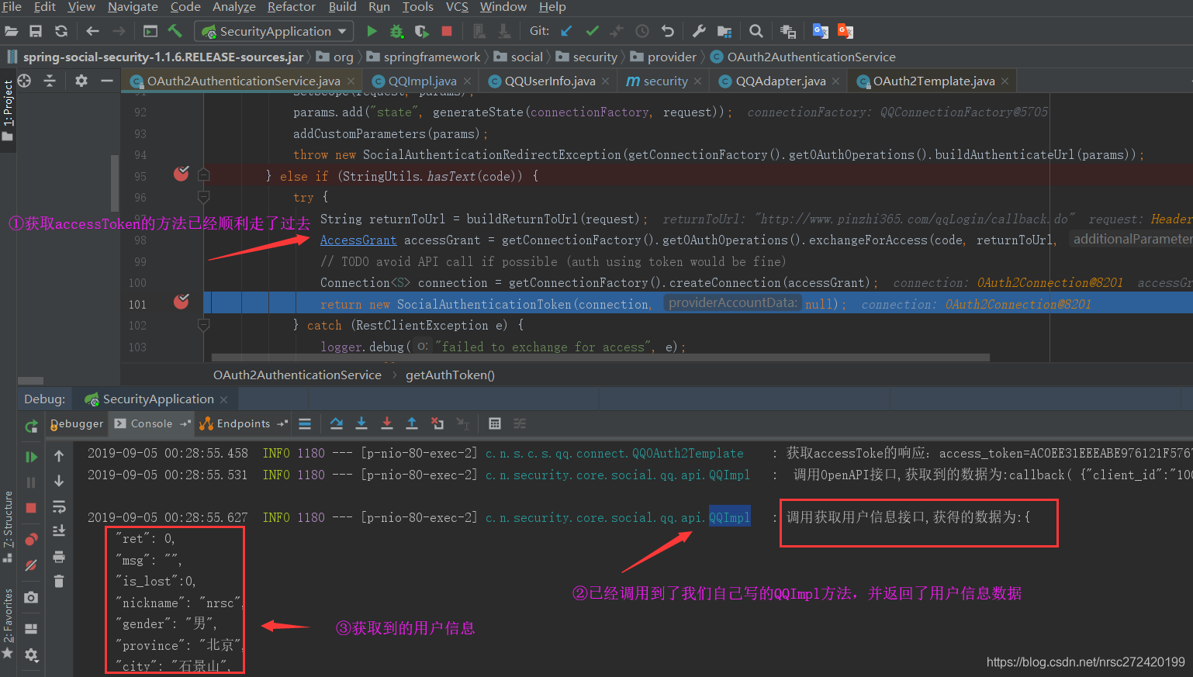
Task: Open the VCS menu
Action: [457, 7]
